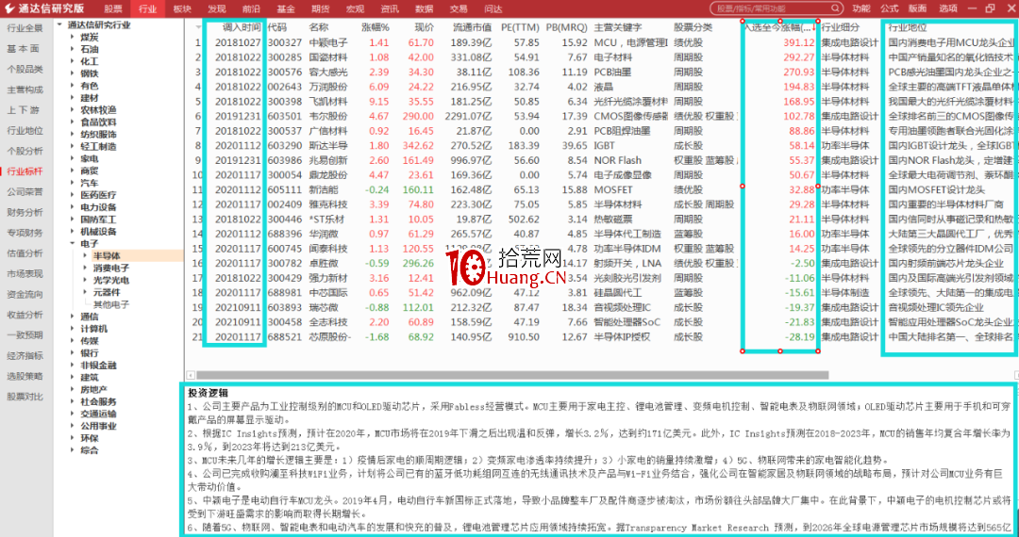
Task: Sort by 涨幅% column header
Action: click(x=375, y=27)
